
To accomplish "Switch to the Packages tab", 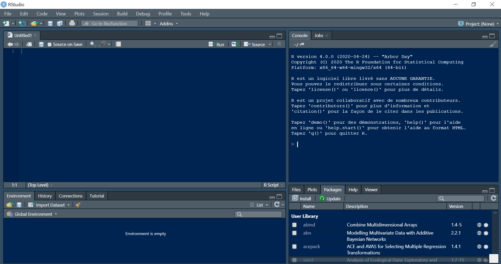I will coord(332,189).
